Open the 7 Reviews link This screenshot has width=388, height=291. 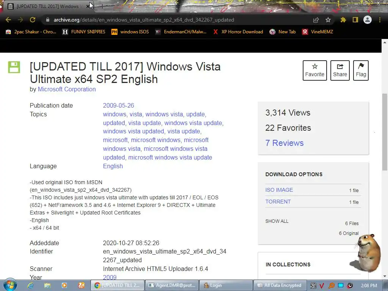[x=284, y=143]
